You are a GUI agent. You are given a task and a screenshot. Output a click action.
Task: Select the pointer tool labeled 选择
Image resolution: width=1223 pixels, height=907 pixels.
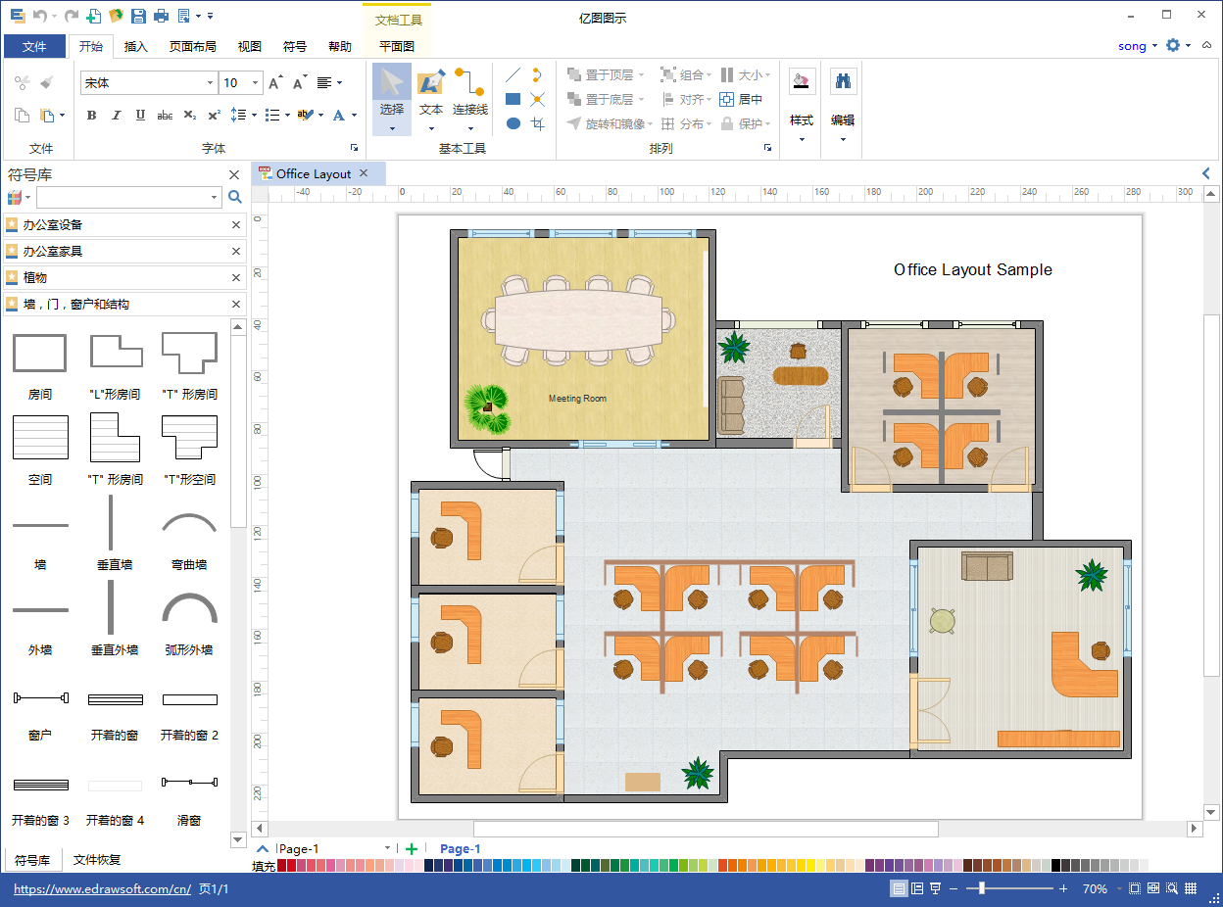pos(391,96)
